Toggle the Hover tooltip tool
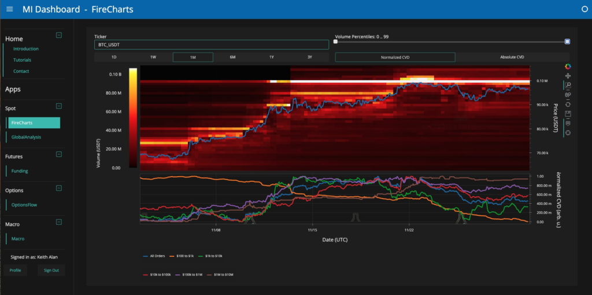 (568, 123)
